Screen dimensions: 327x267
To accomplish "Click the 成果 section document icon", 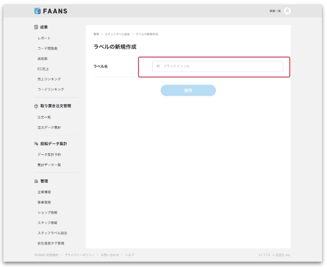I will (x=36, y=27).
